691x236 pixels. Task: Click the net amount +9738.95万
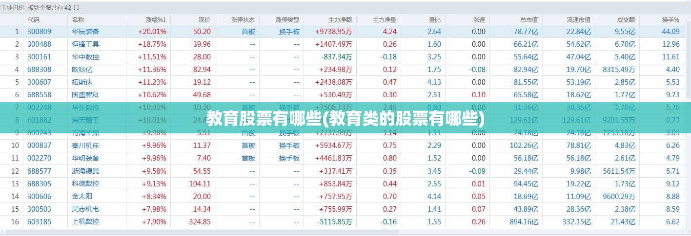tap(333, 31)
